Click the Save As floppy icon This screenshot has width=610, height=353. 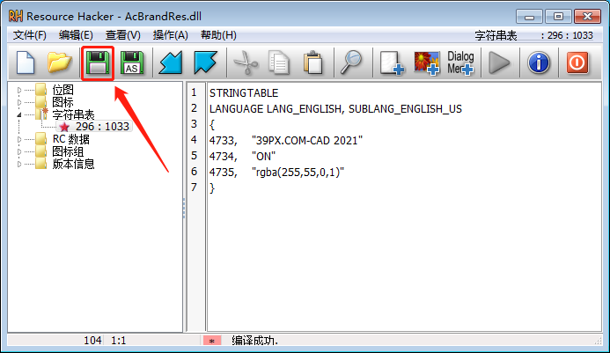pos(132,63)
